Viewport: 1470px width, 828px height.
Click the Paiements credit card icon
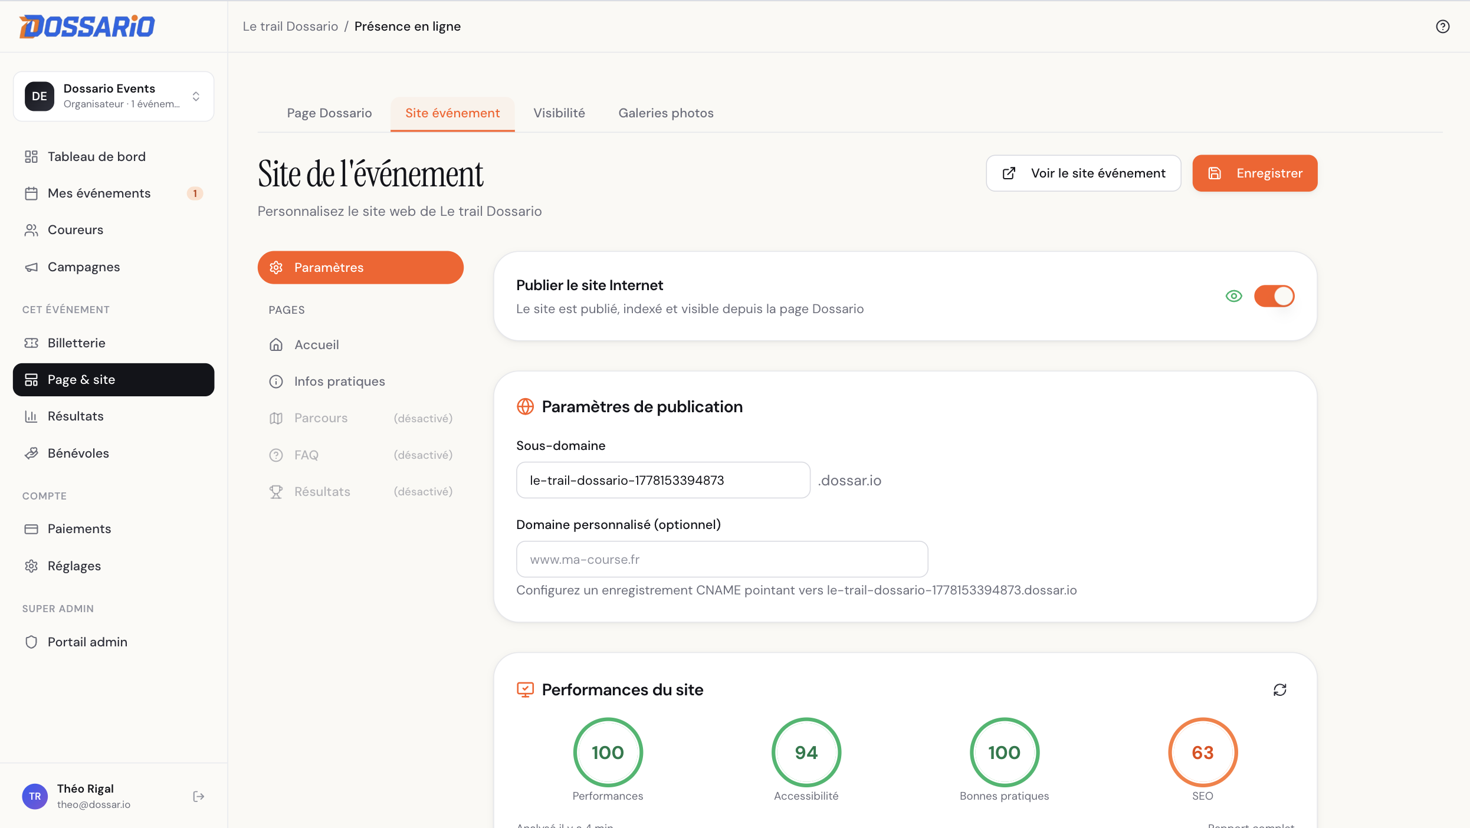tap(31, 529)
